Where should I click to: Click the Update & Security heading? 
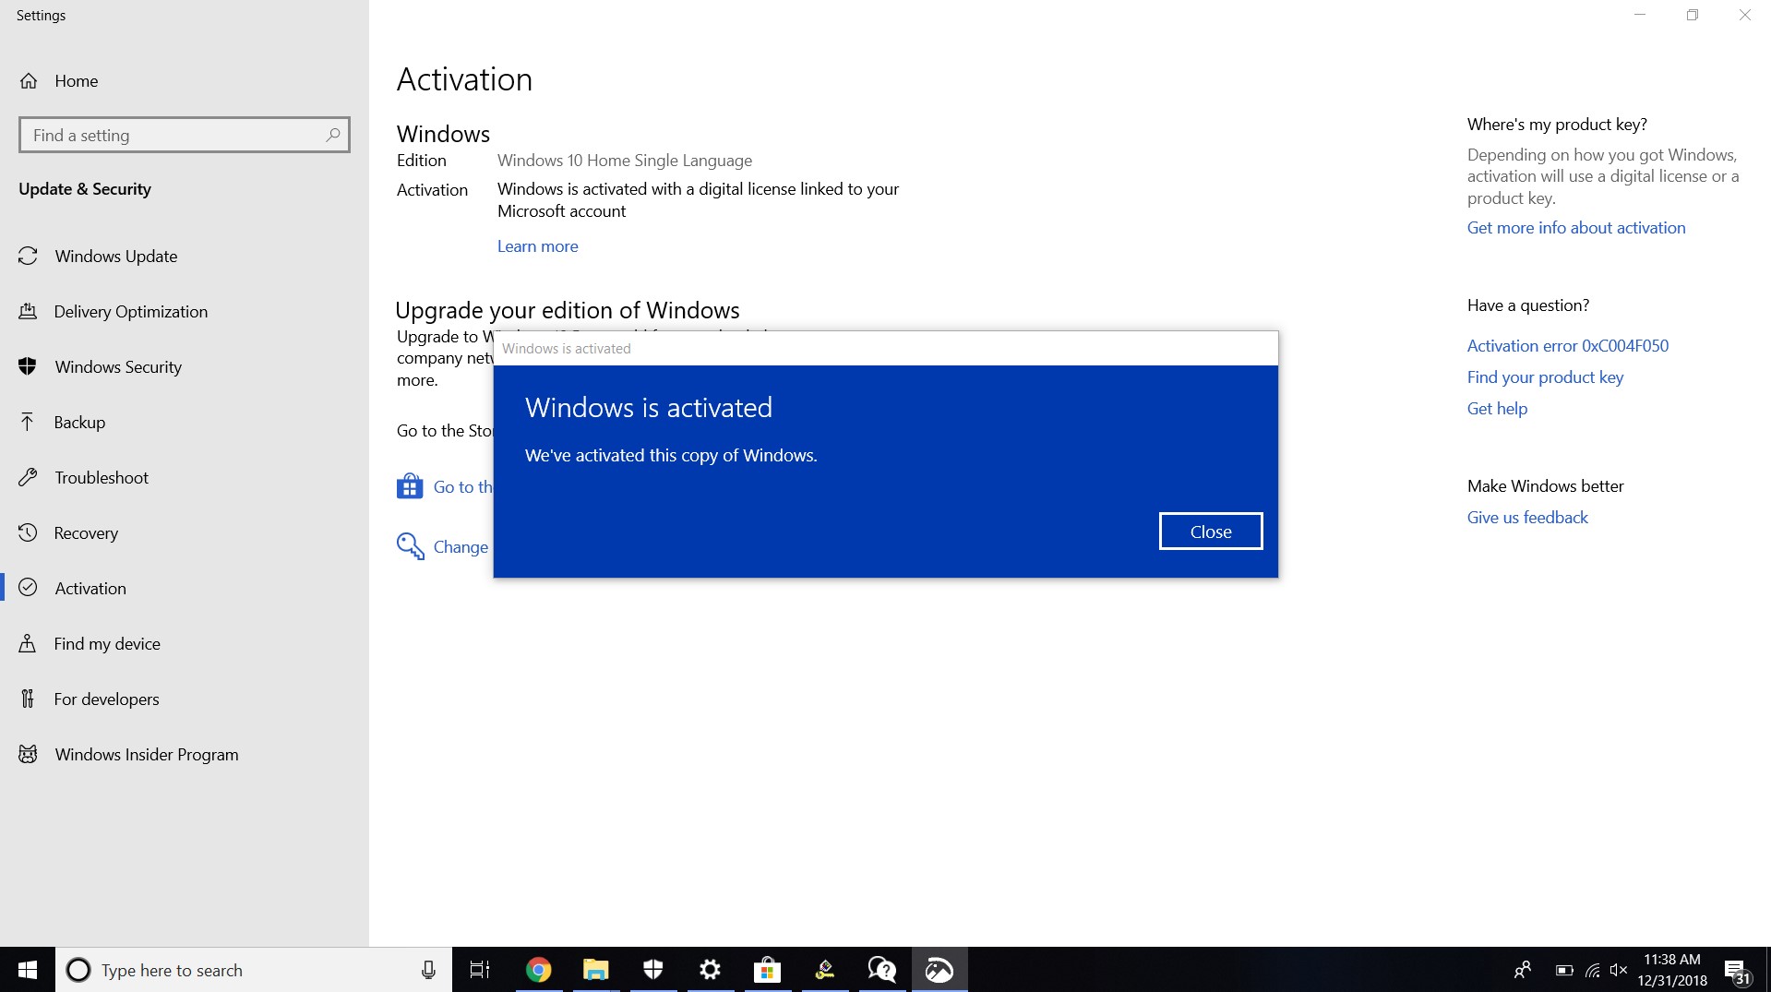pyautogui.click(x=85, y=189)
